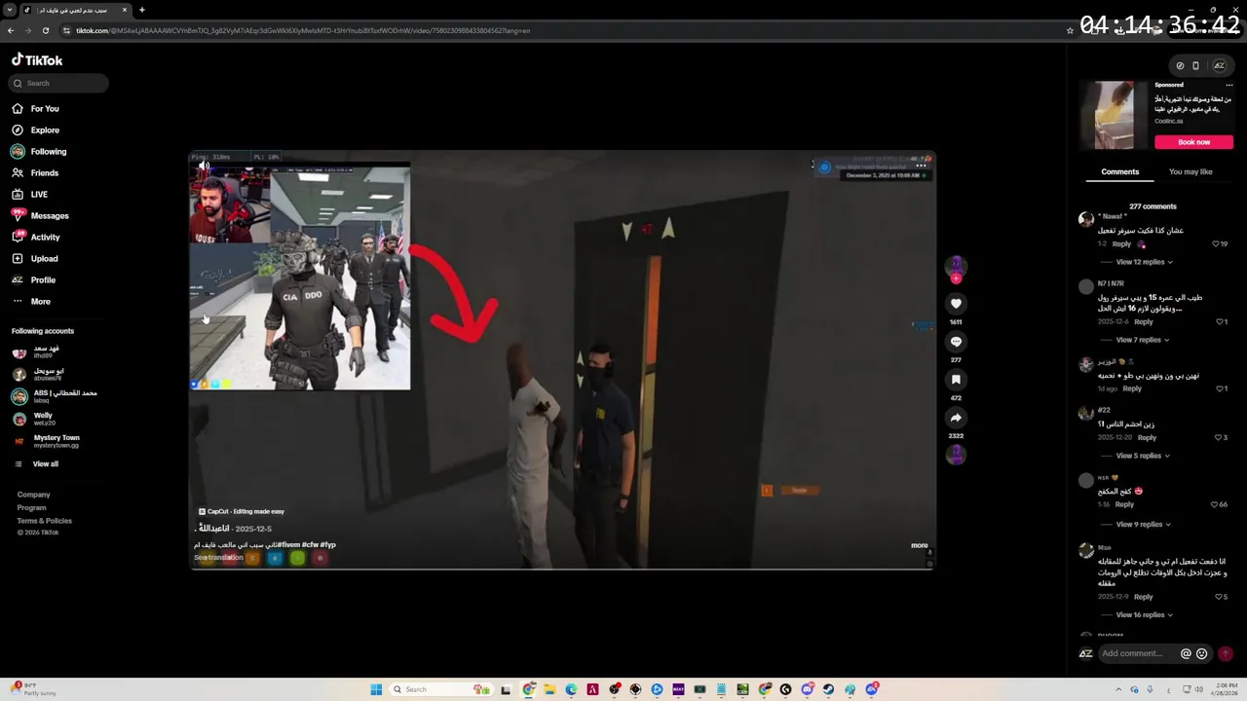Screen dimensions: 1247x701
Task: Expand View 12 replies
Action: click(x=1144, y=262)
